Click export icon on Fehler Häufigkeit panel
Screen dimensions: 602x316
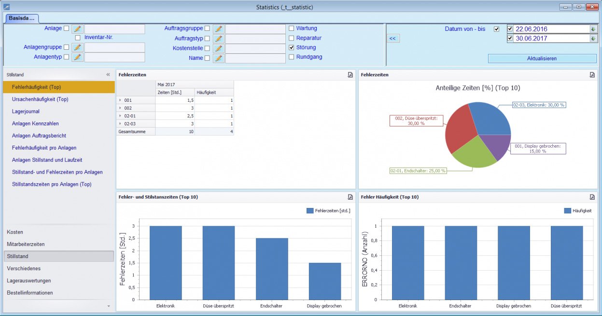[592, 197]
